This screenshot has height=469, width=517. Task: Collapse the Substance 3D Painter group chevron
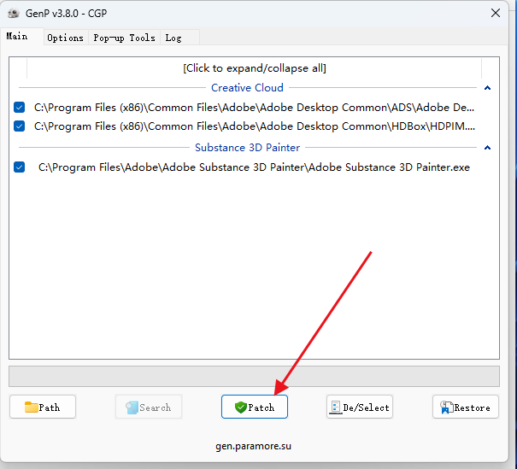click(487, 147)
